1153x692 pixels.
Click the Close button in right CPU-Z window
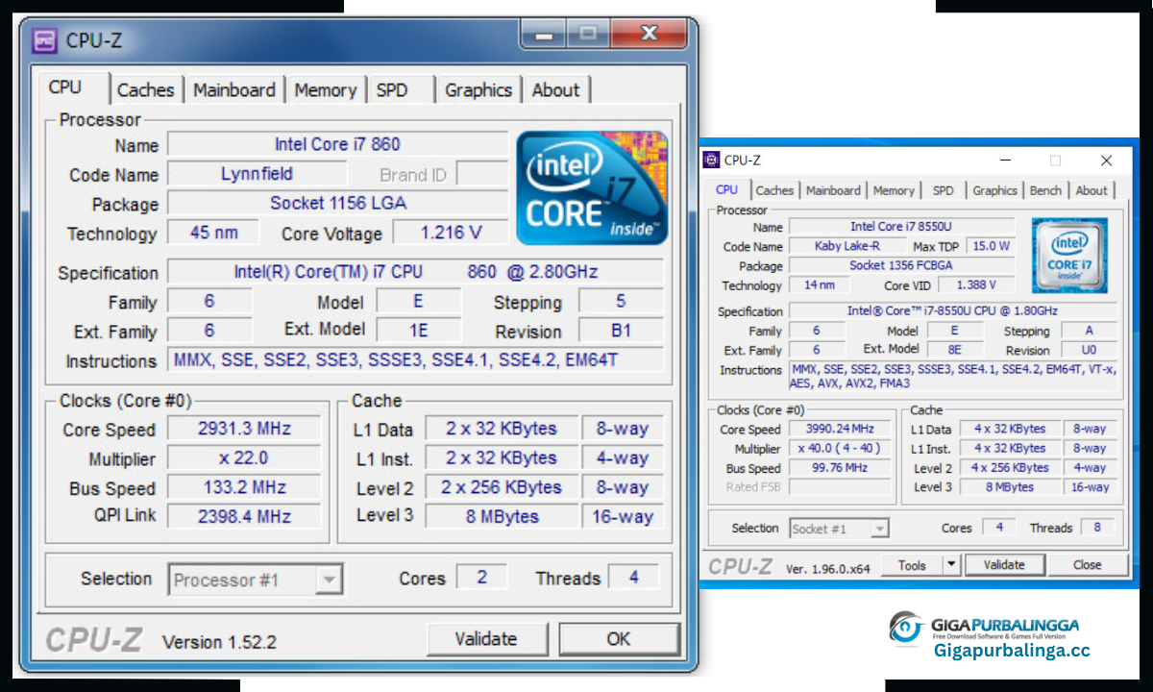tap(1088, 565)
